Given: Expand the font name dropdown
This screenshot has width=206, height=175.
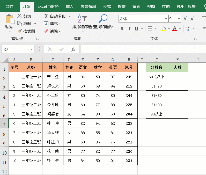Looking at the screenshot, I should (166, 19).
